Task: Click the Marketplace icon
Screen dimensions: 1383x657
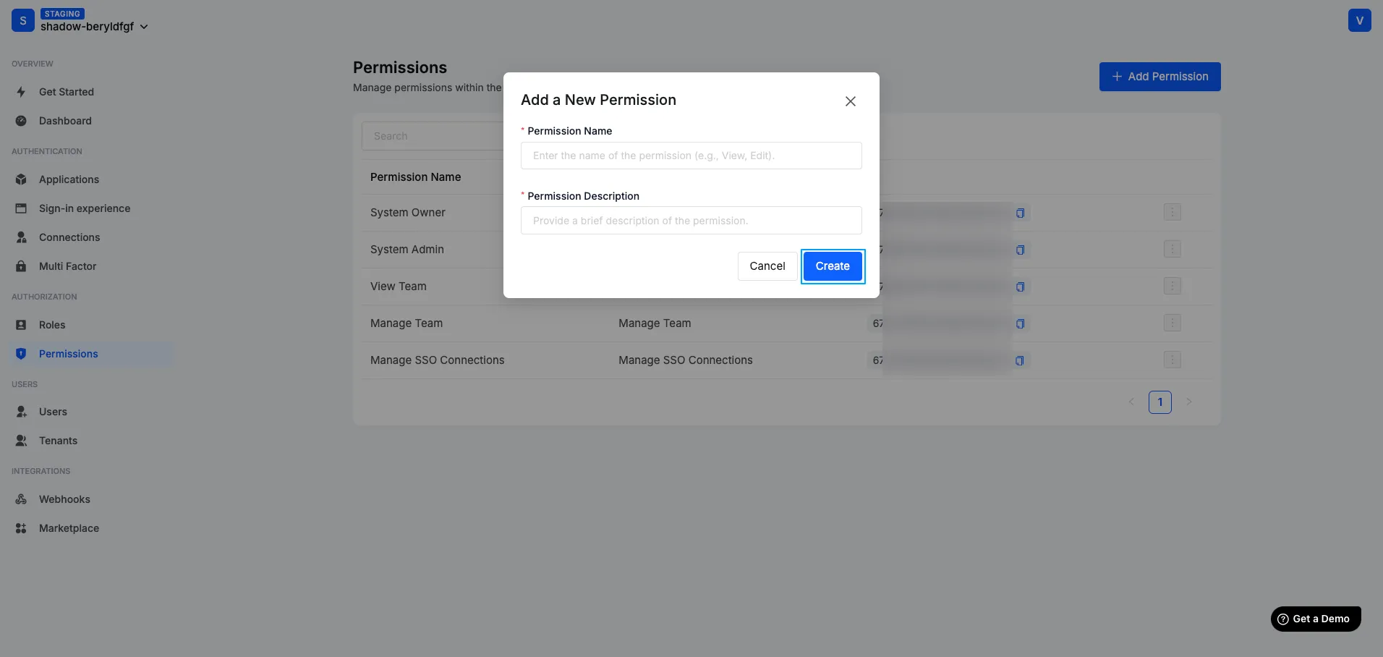Action: tap(21, 528)
